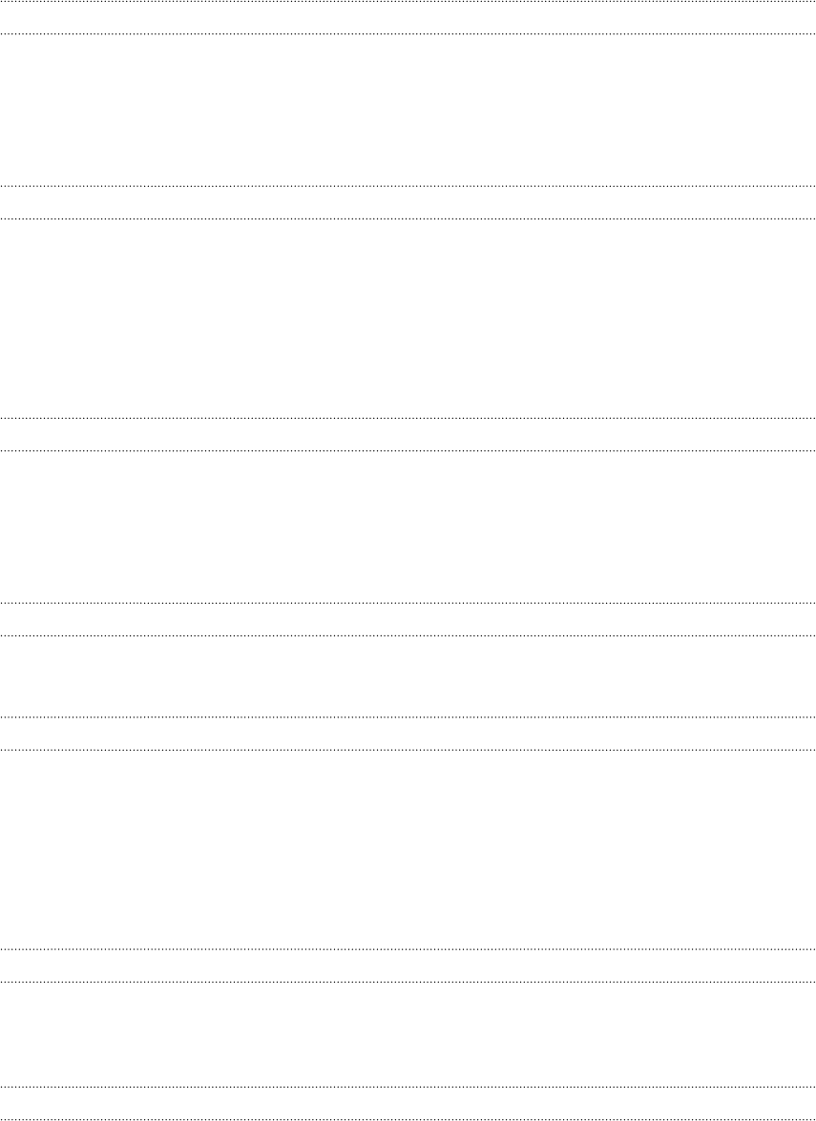The height and width of the screenshot is (1121, 816).
Task: Click the twelfth dotted answer line
Action: (x=408, y=982)
